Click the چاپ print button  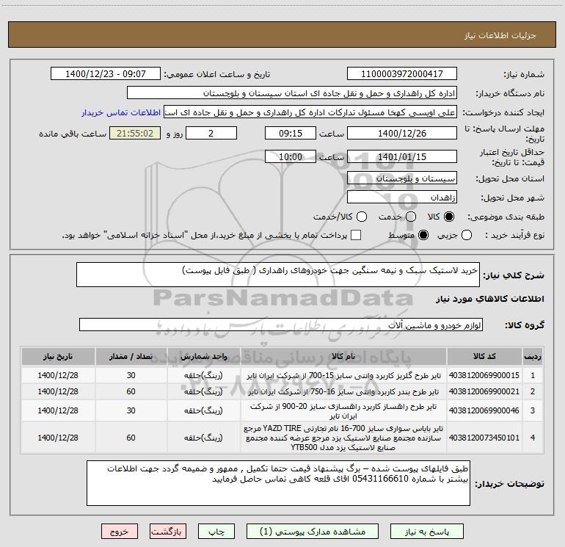click(x=216, y=532)
